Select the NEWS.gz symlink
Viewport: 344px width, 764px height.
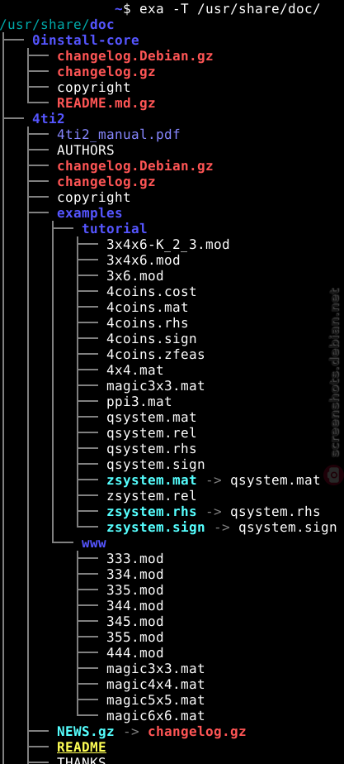(x=86, y=732)
